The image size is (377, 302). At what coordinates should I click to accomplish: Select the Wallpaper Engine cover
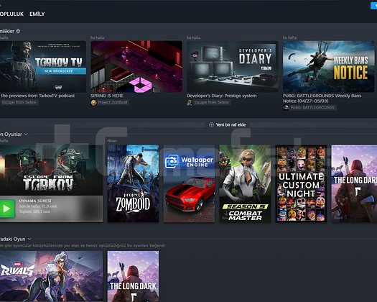190,183
